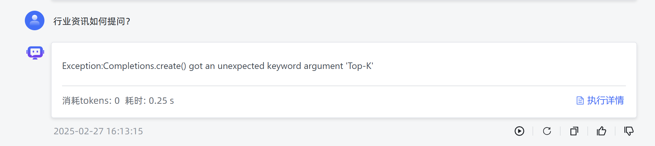The width and height of the screenshot is (655, 146).
Task: Play the response with the circled play icon
Action: tap(519, 131)
